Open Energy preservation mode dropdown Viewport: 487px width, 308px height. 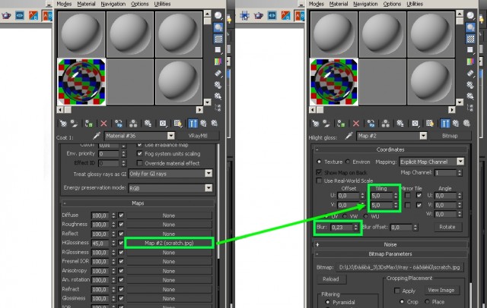point(208,188)
